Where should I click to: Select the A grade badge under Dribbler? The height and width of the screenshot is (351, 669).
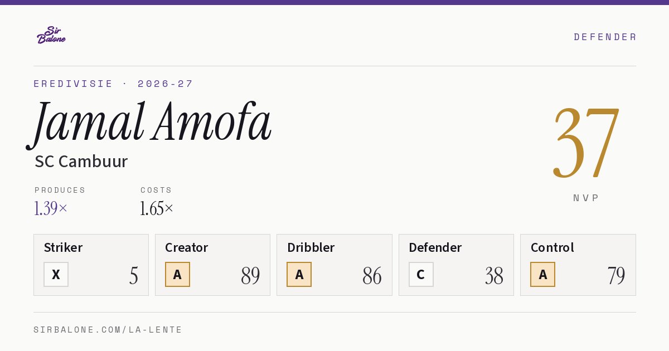coord(299,274)
